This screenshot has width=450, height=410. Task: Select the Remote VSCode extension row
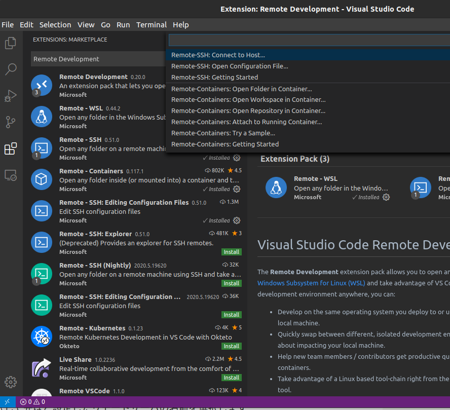point(135,391)
